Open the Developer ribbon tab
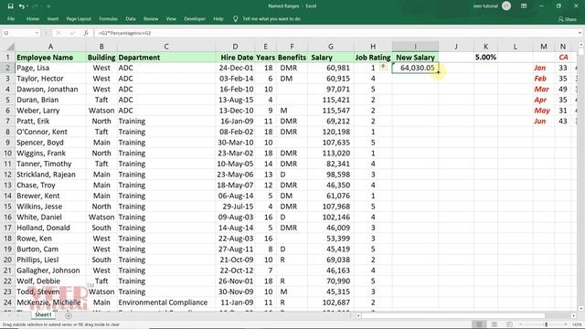 coord(195,18)
